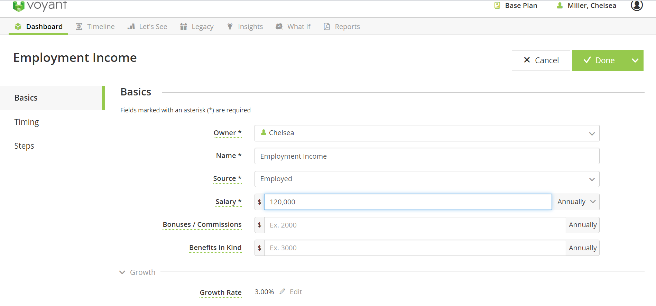Open the Base Plan document icon
Image resolution: width=656 pixels, height=306 pixels.
497,6
